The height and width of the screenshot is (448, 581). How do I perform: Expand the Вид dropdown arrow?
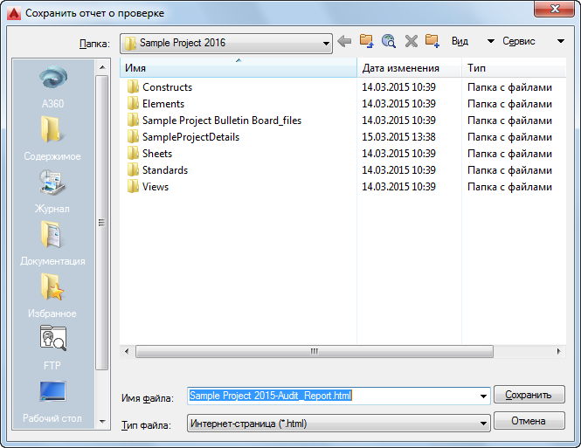(x=491, y=41)
